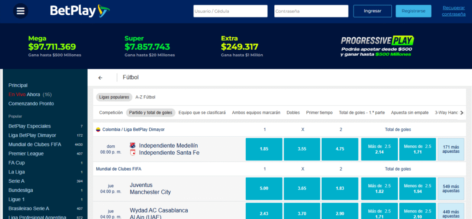Open the Principal sidebar link

click(x=18, y=85)
